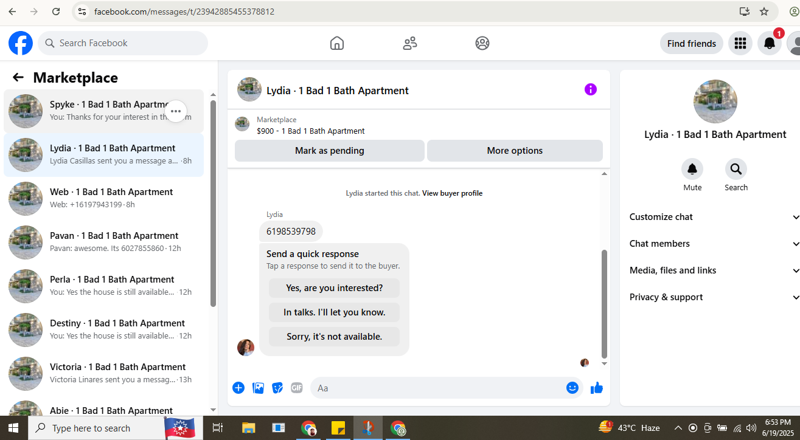Click the Wi-Fi network tray icon
This screenshot has height=440, width=800.
737,428
